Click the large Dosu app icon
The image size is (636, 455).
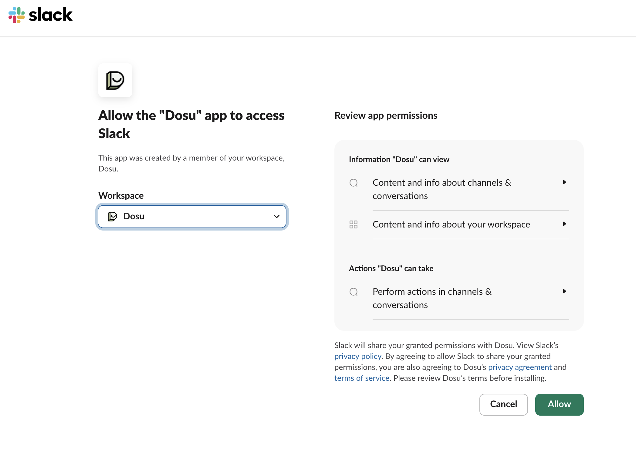[115, 81]
